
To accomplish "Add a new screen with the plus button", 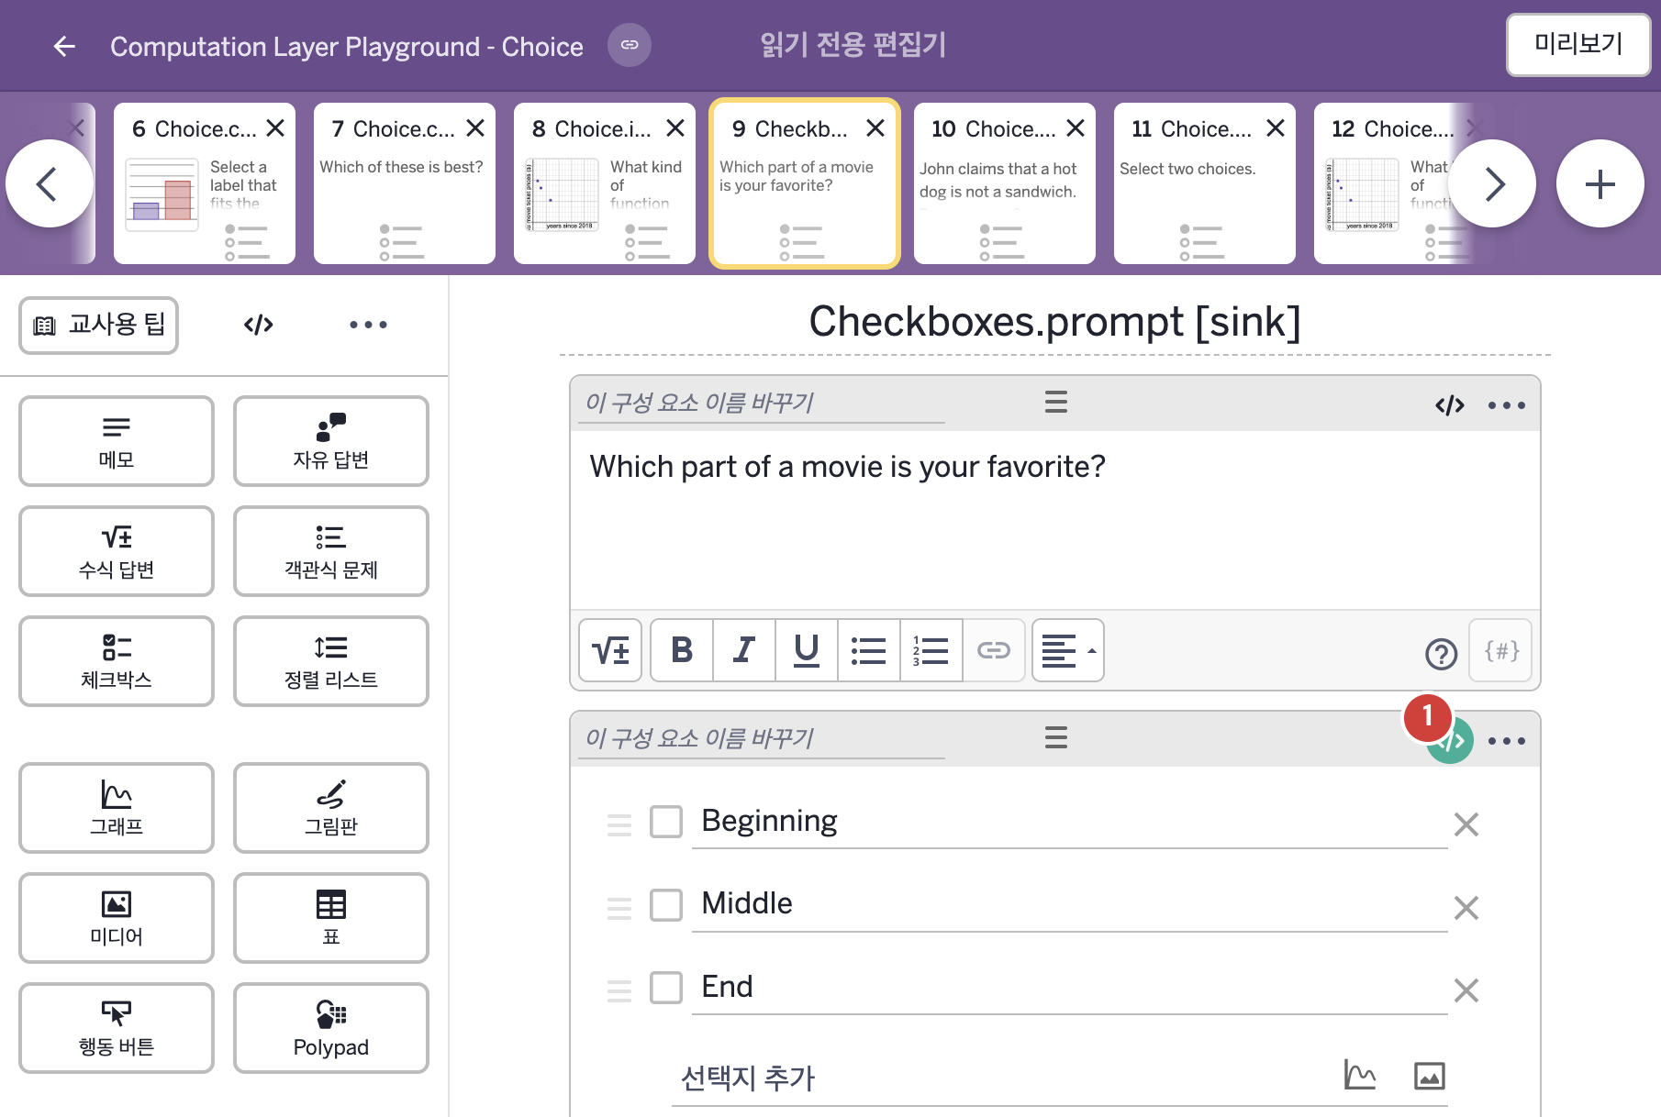I will pos(1600,183).
